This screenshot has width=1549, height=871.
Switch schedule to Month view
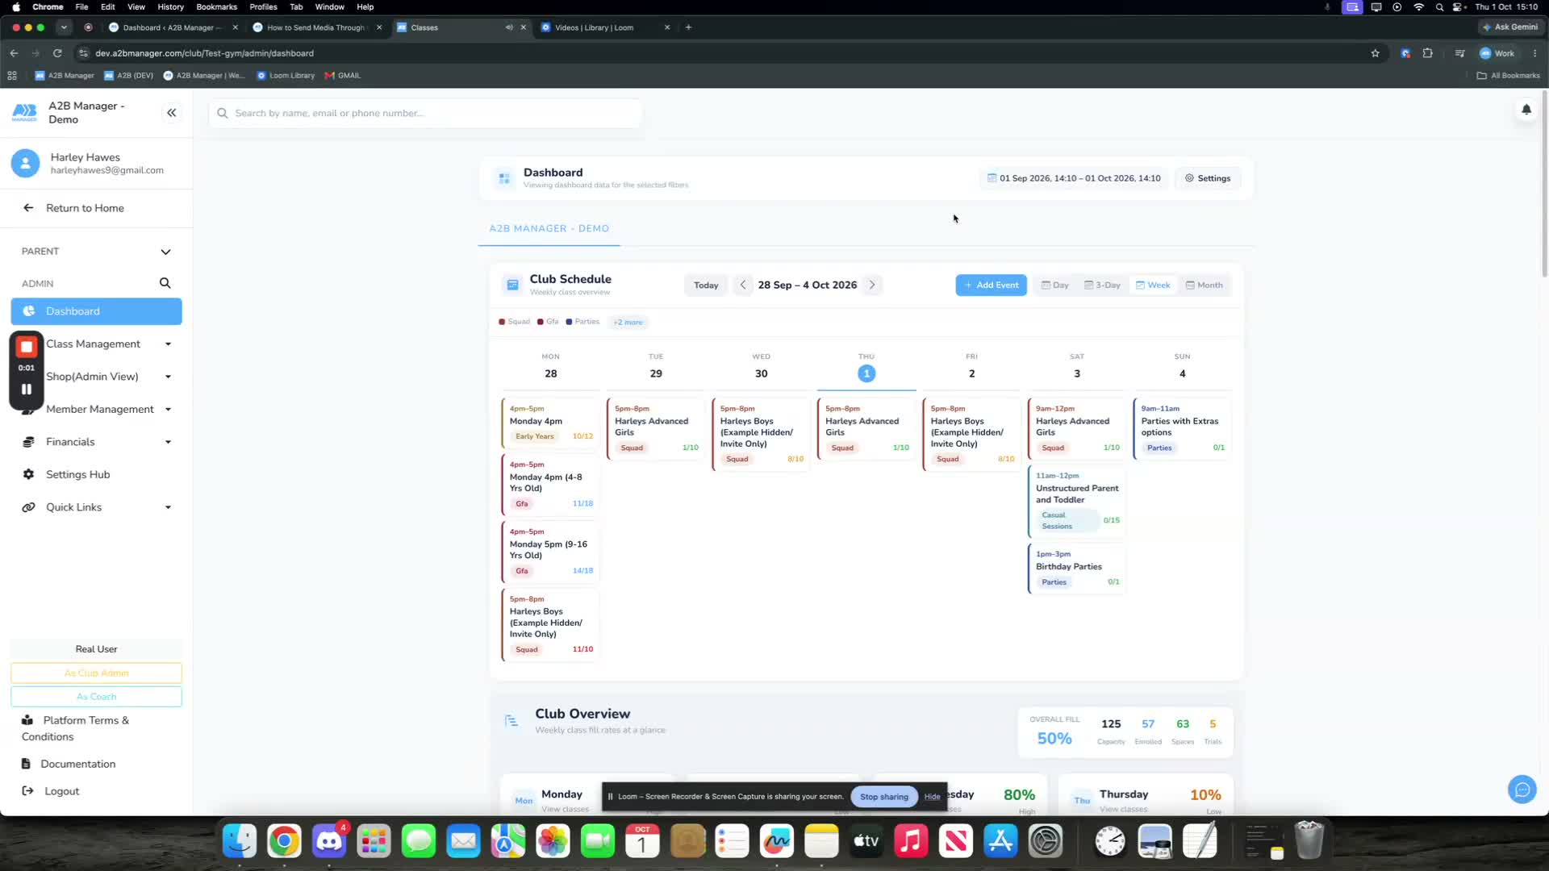coord(1204,285)
